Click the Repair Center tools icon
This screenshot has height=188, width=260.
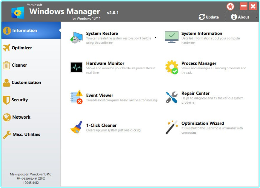pos(171,97)
